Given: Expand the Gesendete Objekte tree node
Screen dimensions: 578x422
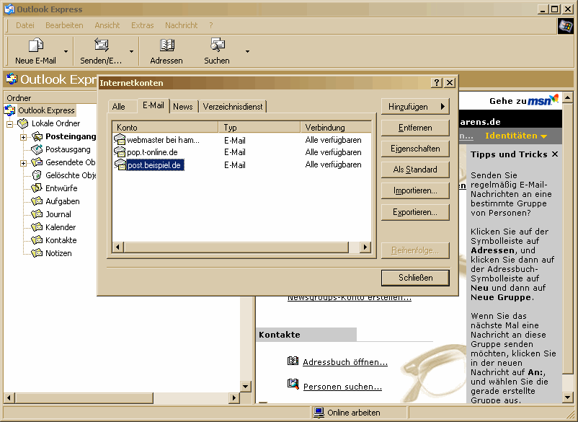Looking at the screenshot, I should pos(23,163).
